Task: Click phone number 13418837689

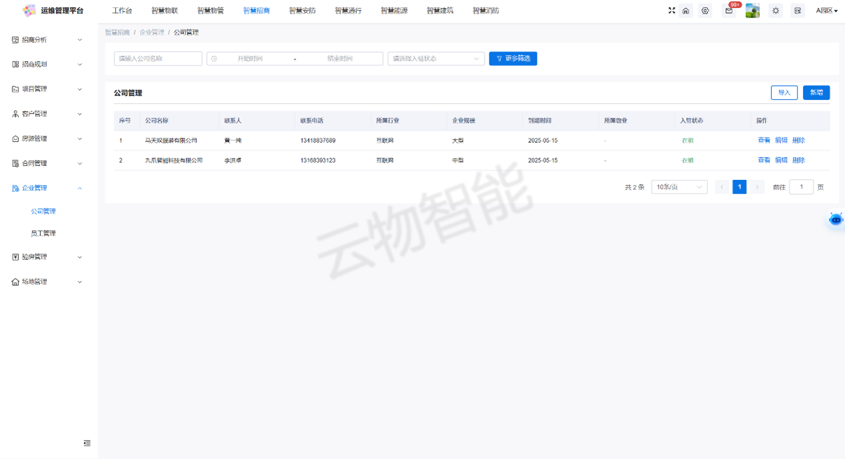Action: [318, 141]
